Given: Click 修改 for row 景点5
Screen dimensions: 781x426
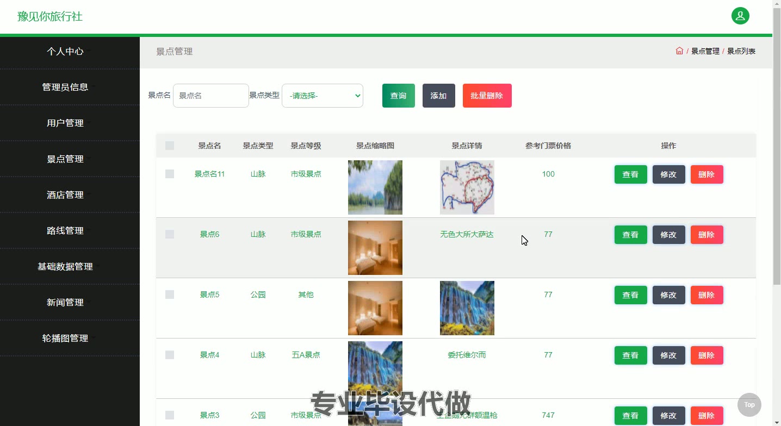Looking at the screenshot, I should click(669, 295).
